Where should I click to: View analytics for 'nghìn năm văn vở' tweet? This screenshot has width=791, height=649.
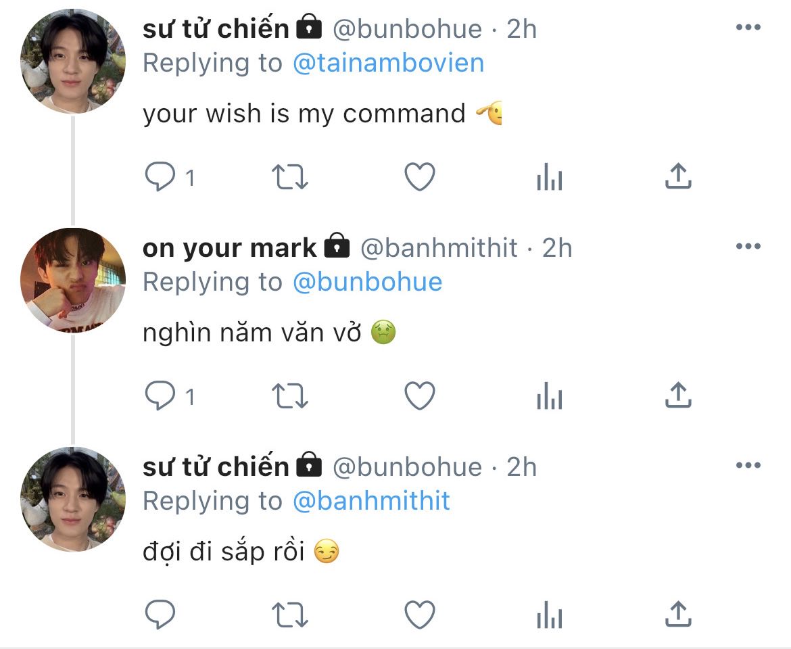(550, 395)
